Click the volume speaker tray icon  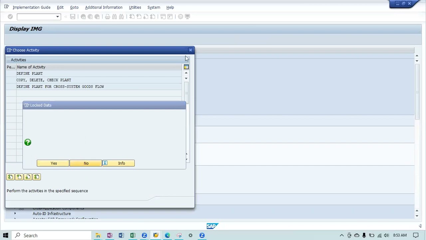point(386,235)
